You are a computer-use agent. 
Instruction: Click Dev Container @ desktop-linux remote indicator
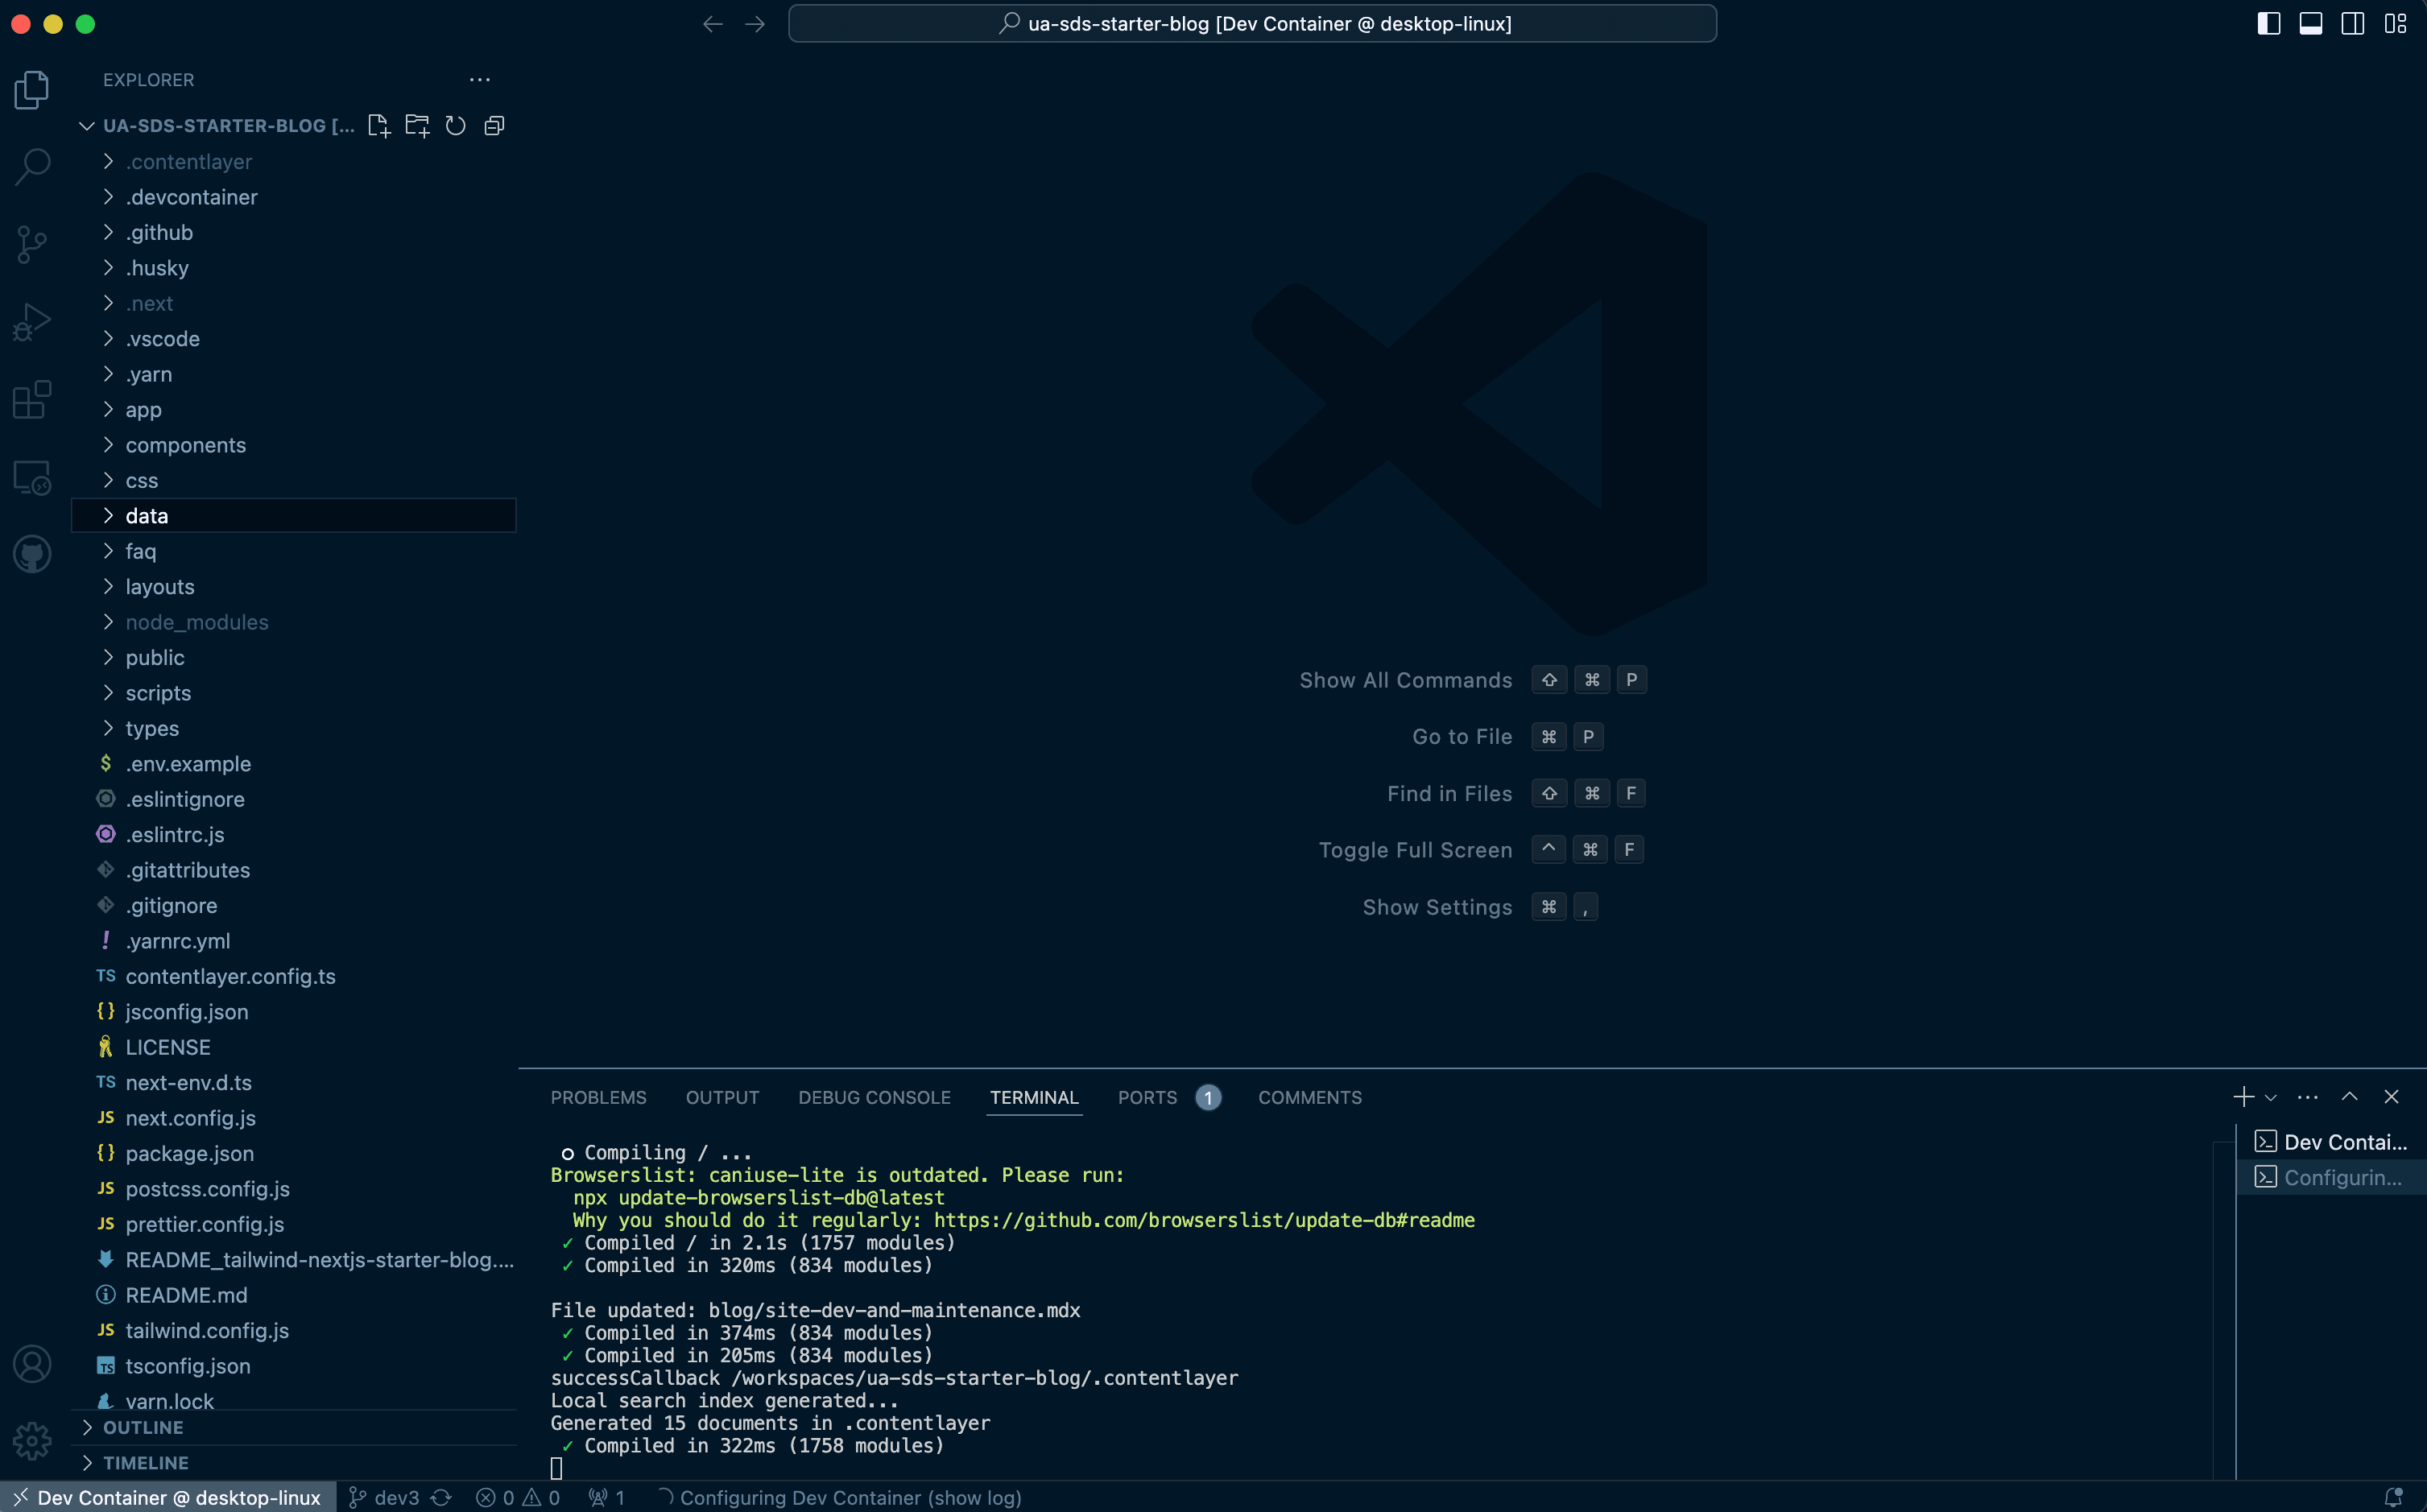[x=168, y=1497]
